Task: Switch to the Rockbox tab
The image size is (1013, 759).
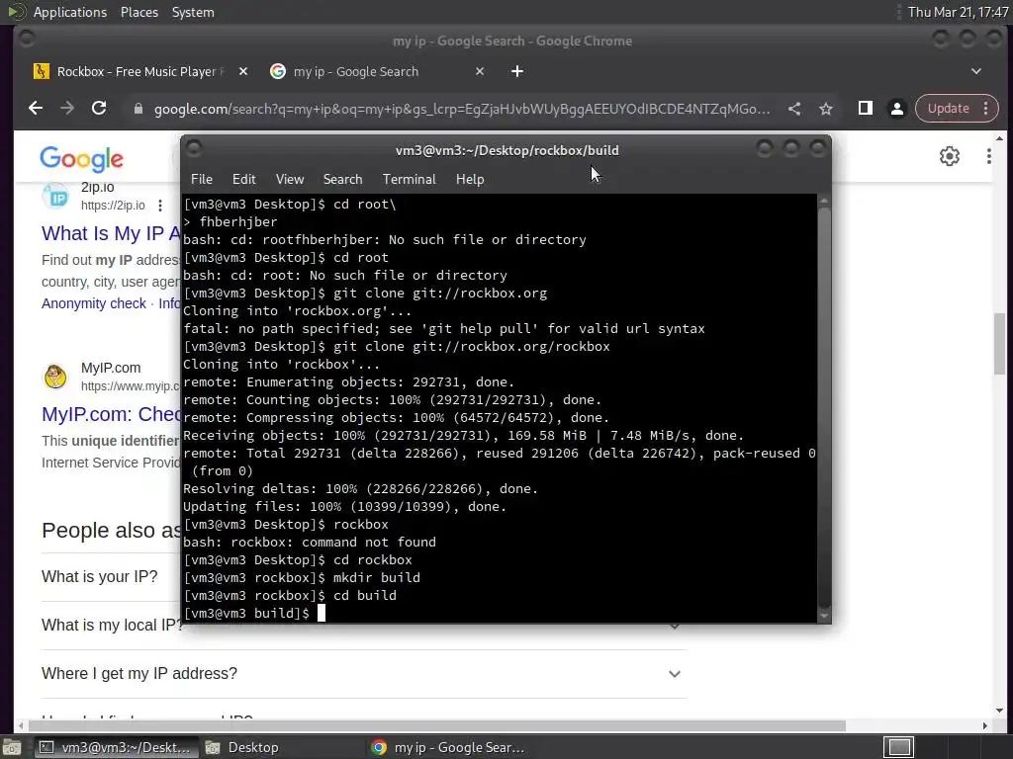Action: [140, 71]
